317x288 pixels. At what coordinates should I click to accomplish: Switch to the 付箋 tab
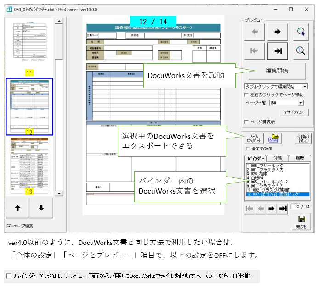277,158
